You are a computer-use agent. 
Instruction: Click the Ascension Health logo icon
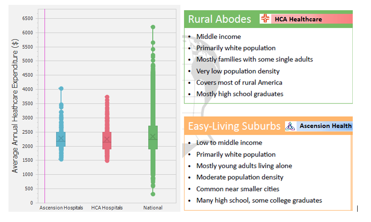(290, 126)
